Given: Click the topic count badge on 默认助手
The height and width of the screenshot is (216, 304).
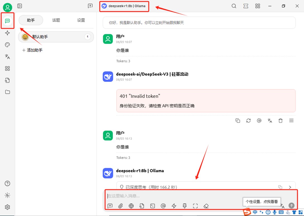Looking at the screenshot, I should pyautogui.click(x=88, y=36).
